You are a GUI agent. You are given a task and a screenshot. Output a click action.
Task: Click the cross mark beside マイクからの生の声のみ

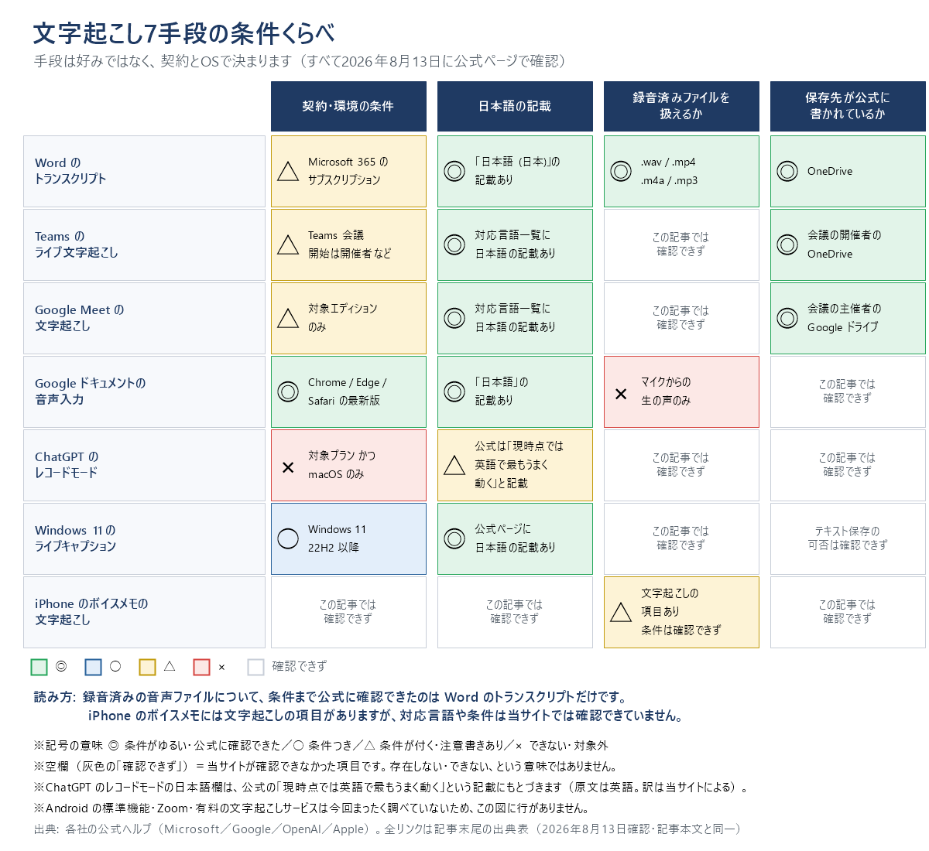tap(621, 394)
